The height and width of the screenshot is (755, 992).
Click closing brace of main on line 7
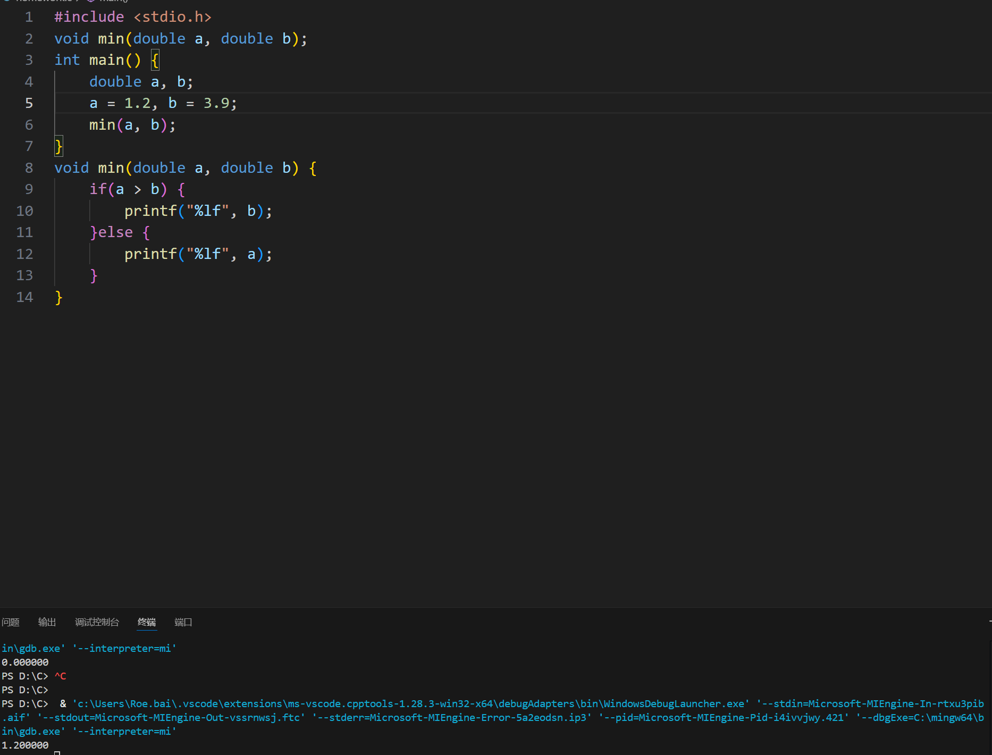click(58, 146)
